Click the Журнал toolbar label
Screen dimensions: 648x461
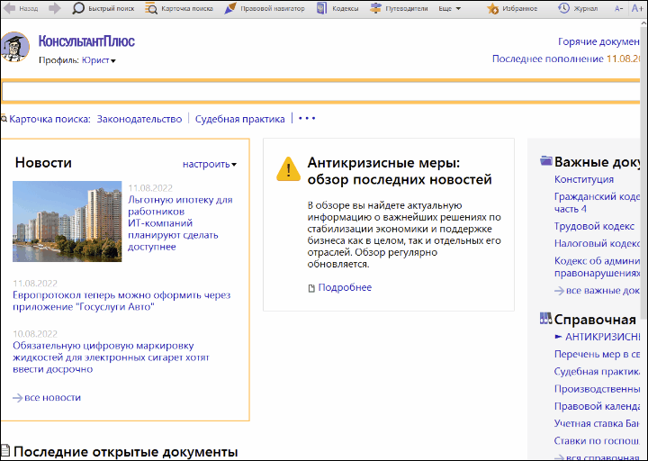[586, 9]
